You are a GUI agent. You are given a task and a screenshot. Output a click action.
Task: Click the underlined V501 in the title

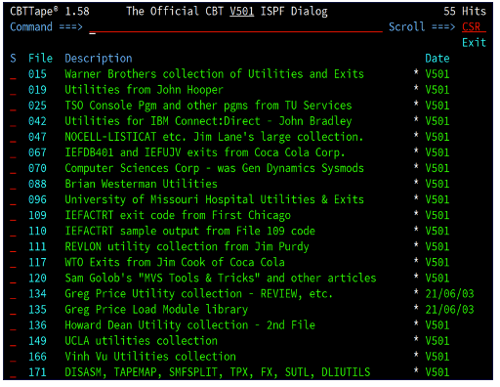(x=241, y=12)
